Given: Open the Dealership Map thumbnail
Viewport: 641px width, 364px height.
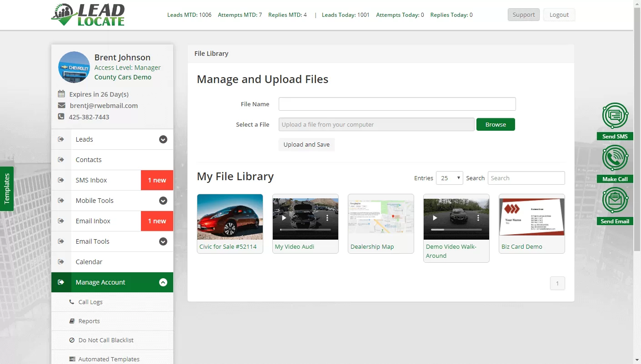Looking at the screenshot, I should (381, 217).
